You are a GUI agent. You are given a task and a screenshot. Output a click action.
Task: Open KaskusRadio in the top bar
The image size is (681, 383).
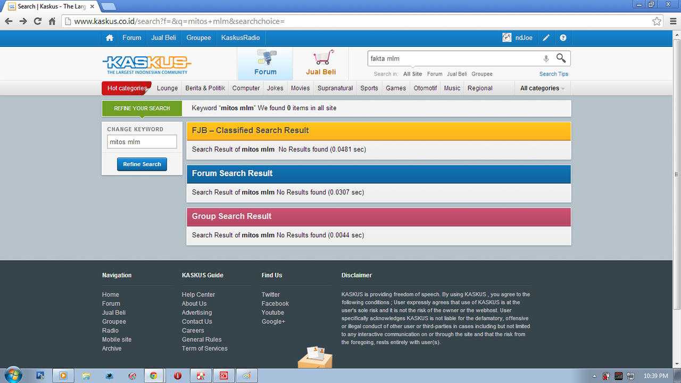coord(240,38)
